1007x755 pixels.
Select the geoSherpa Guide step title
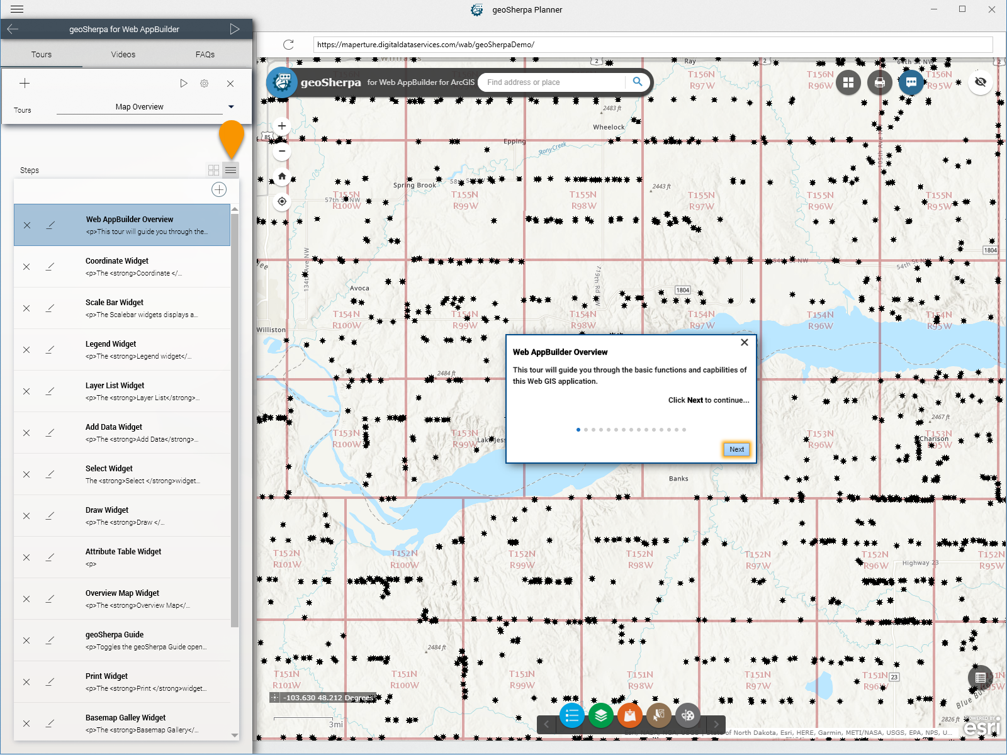[x=115, y=635]
